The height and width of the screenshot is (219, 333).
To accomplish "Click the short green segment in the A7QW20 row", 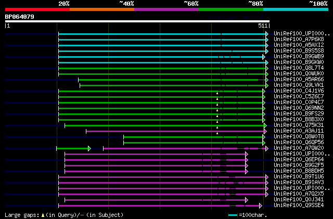I will click(x=74, y=149).
